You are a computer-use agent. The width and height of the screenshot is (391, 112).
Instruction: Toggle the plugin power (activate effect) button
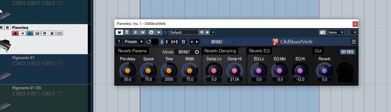click(119, 32)
